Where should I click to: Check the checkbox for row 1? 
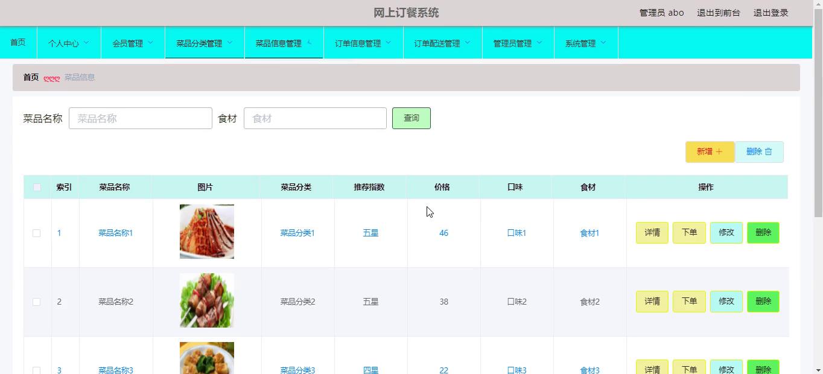pos(36,233)
